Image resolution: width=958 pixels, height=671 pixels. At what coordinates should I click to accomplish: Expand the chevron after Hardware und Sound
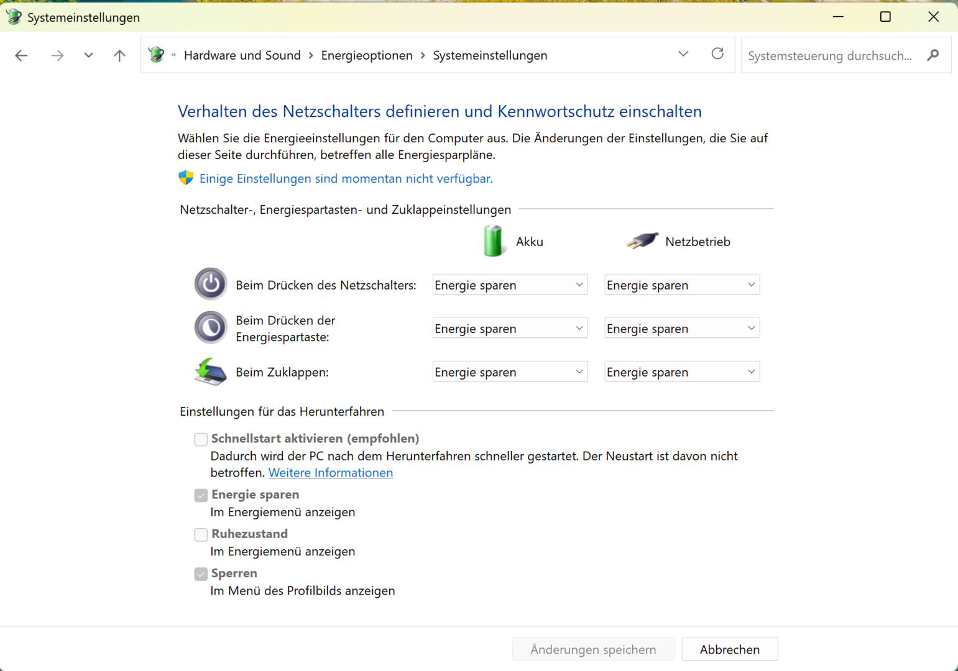pyautogui.click(x=311, y=55)
